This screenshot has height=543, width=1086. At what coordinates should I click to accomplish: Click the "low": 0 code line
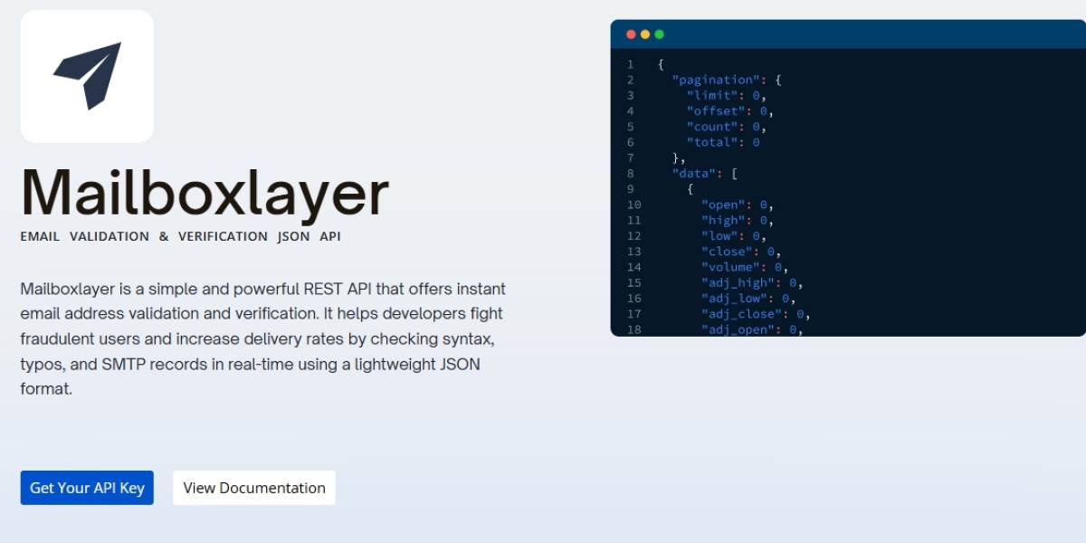734,235
